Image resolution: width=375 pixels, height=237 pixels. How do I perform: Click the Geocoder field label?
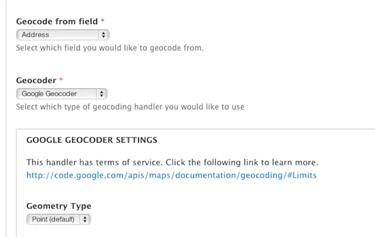(x=36, y=81)
